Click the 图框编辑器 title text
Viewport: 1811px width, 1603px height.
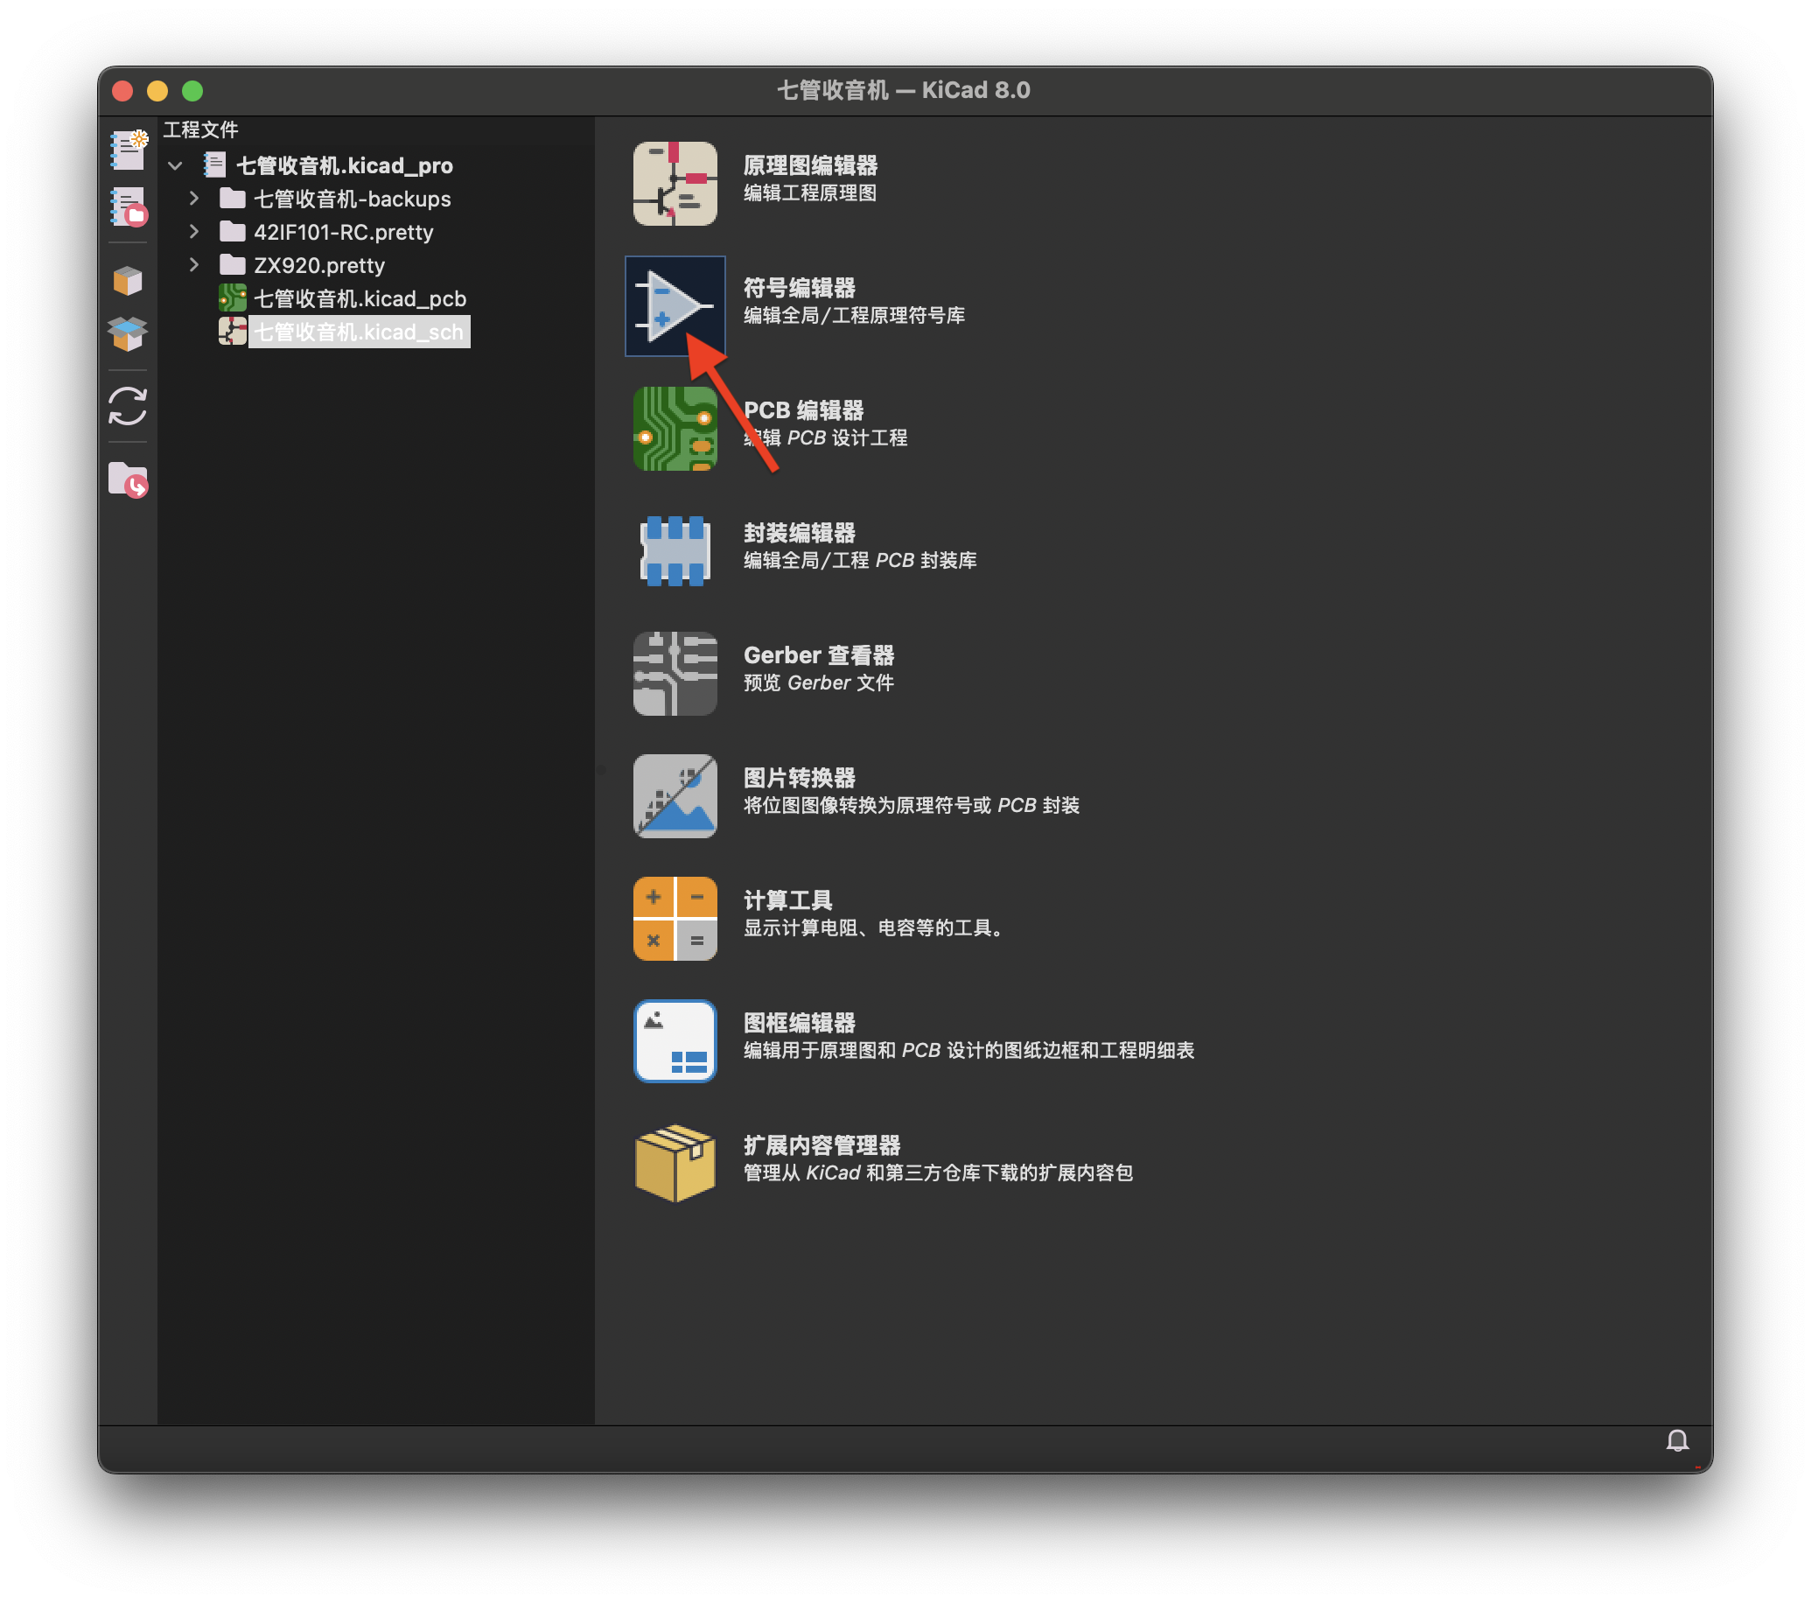click(799, 1022)
